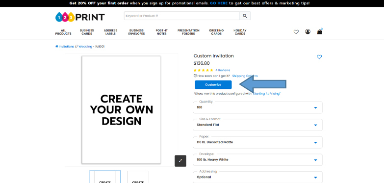Image resolution: width=384 pixels, height=183 pixels.
Task: Open the Addressing dropdown set to Optional
Action: pos(257,177)
